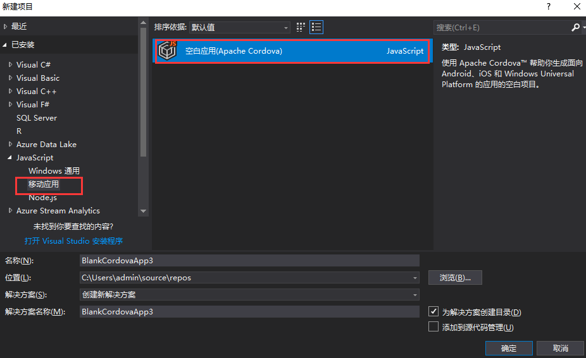The height and width of the screenshot is (358, 586).
Task: Click the search magnifier icon
Action: tap(575, 28)
